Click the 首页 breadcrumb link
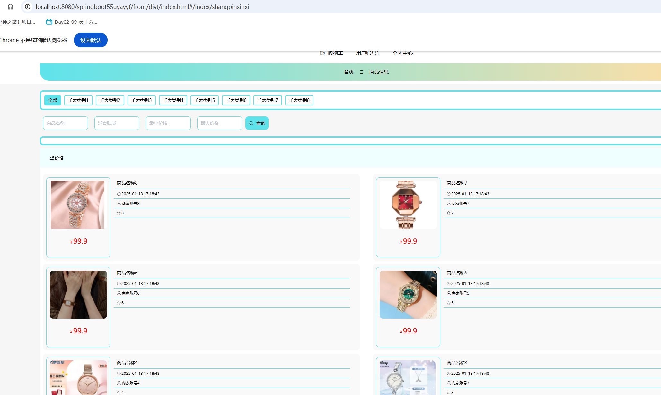The height and width of the screenshot is (395, 661). click(x=348, y=72)
